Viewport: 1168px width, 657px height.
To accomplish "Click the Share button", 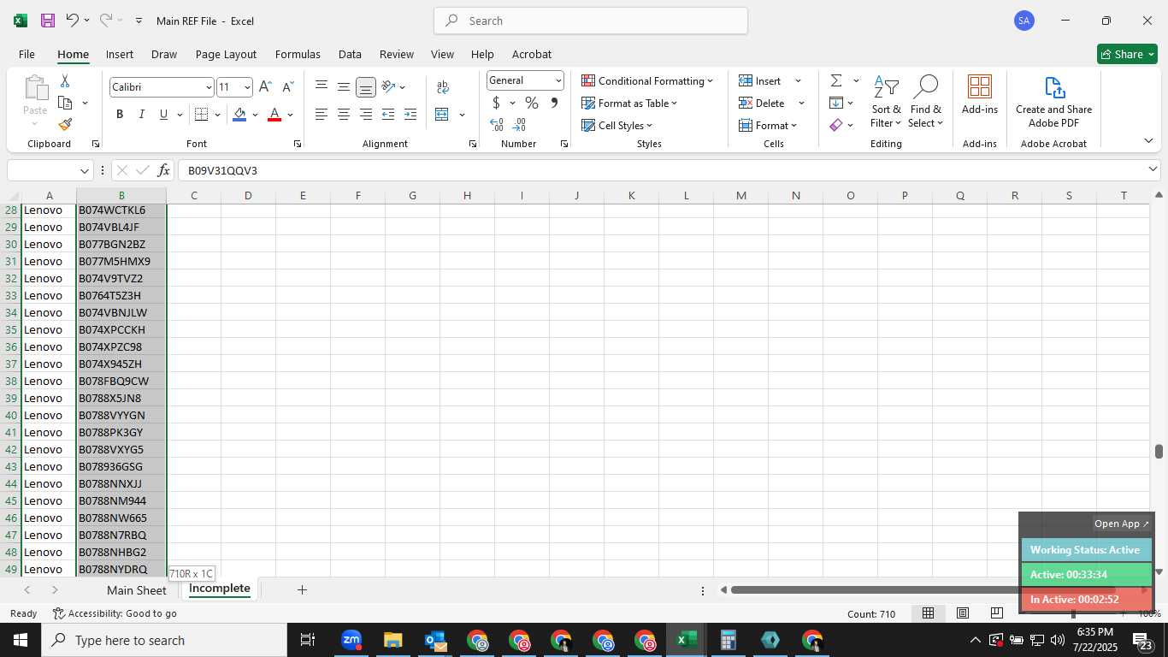I will tap(1127, 54).
